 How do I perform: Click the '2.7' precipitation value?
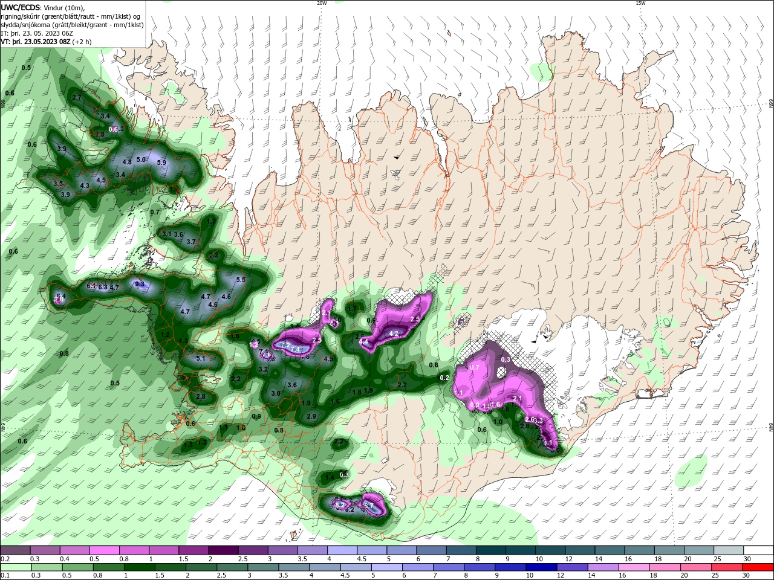(77, 97)
